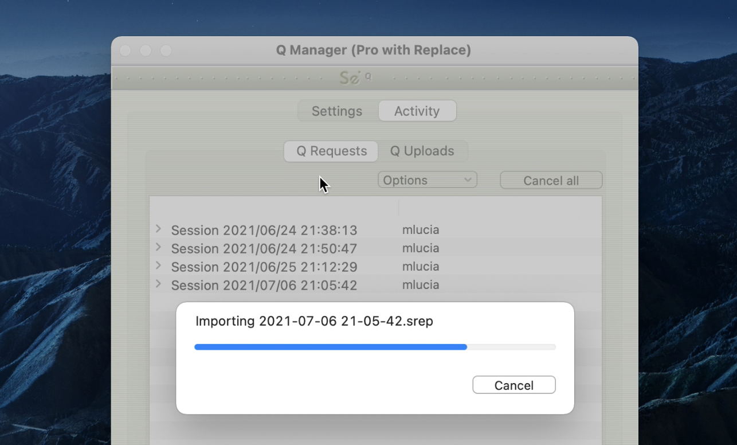Open the Options dropdown menu
This screenshot has width=737, height=445.
coord(428,180)
